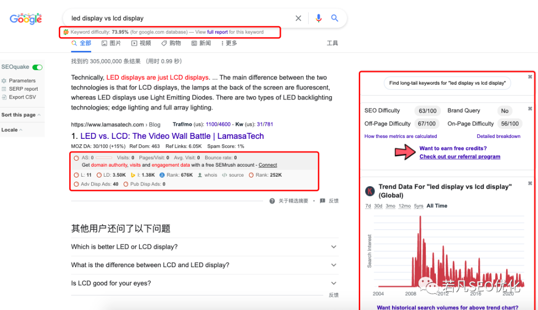This screenshot has height=310, width=538.
Task: Select the 3mo trend range
Action: point(391,206)
